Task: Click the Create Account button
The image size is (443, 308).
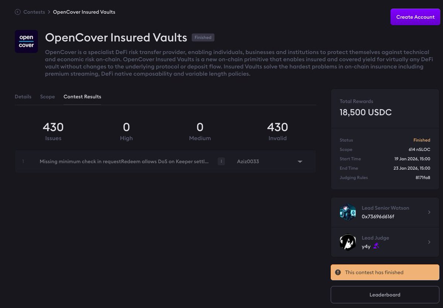Action: pos(415,17)
